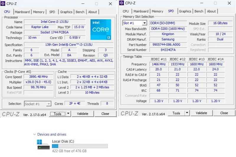Click Max Bandwidth value DDR4-3200 (1600 MHz)

pos(168,29)
